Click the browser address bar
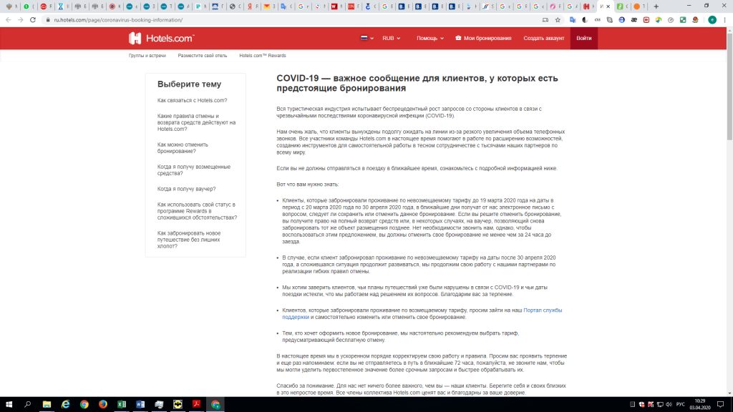Image resolution: width=733 pixels, height=412 pixels. pos(286,20)
